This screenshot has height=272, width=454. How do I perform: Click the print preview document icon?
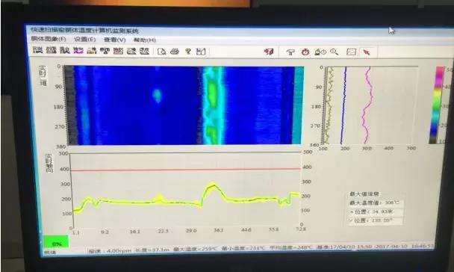[x=161, y=52]
